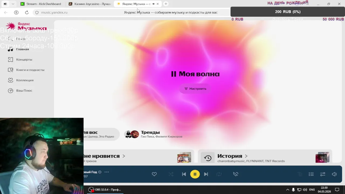Switch to the Казино Joycasino browser tab

(90, 4)
